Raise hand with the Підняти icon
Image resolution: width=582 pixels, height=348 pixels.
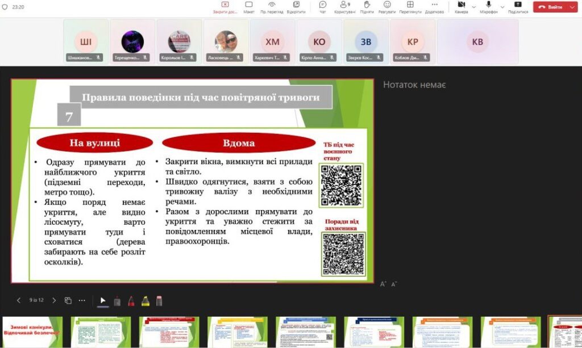(367, 7)
